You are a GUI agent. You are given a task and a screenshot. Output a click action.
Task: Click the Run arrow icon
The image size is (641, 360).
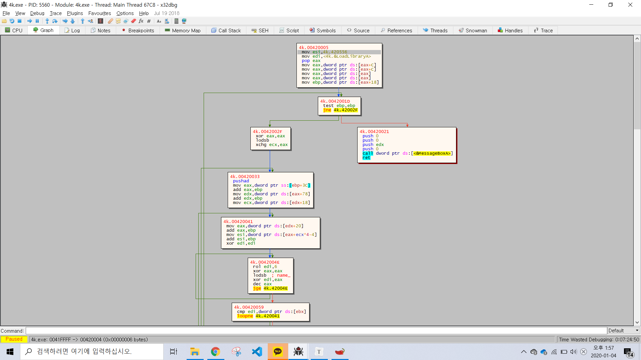coord(30,21)
